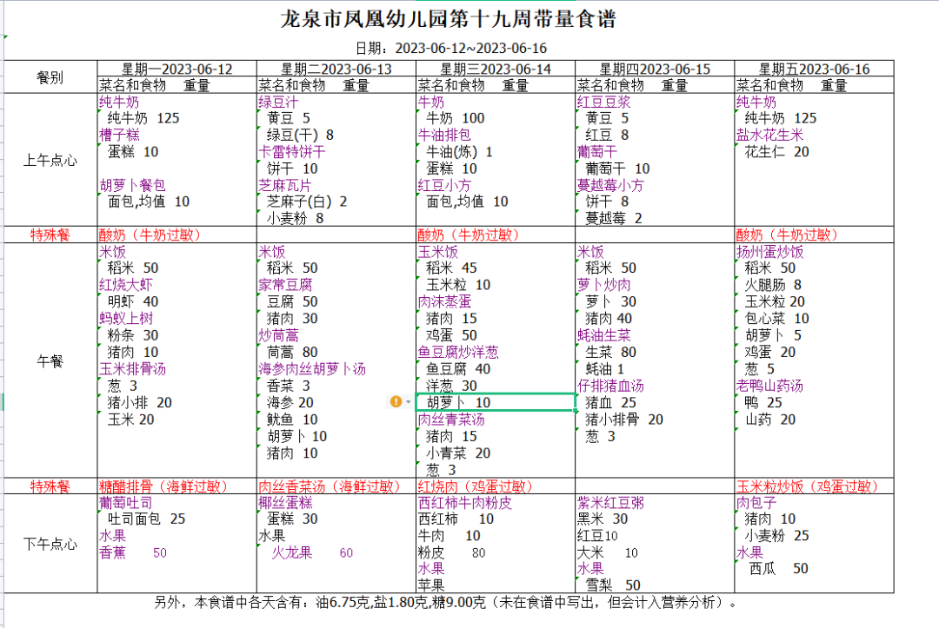Click the 星期四2023-06-15 column header
This screenshot has width=939, height=628.
(656, 69)
